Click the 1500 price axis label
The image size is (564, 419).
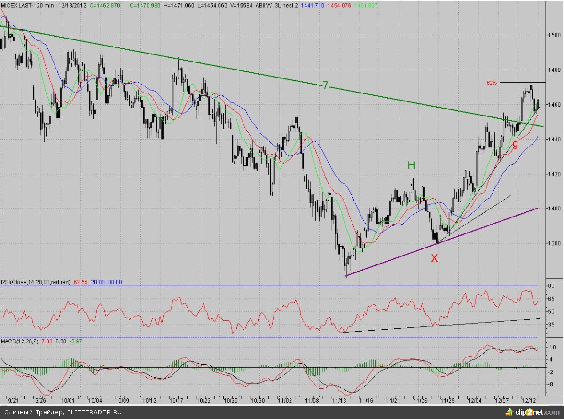pyautogui.click(x=554, y=35)
